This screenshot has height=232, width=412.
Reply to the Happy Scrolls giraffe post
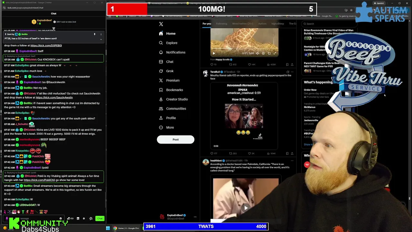point(213,64)
